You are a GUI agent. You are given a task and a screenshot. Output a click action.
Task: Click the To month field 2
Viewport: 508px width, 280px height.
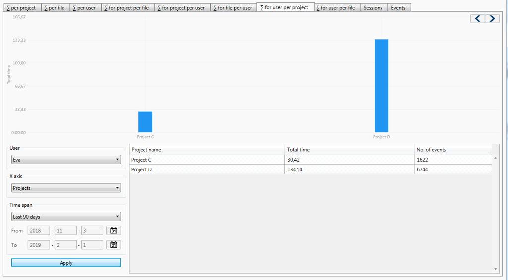(x=66, y=245)
